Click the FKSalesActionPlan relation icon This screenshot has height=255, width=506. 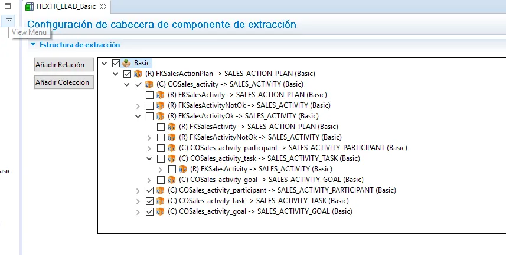[x=138, y=74]
